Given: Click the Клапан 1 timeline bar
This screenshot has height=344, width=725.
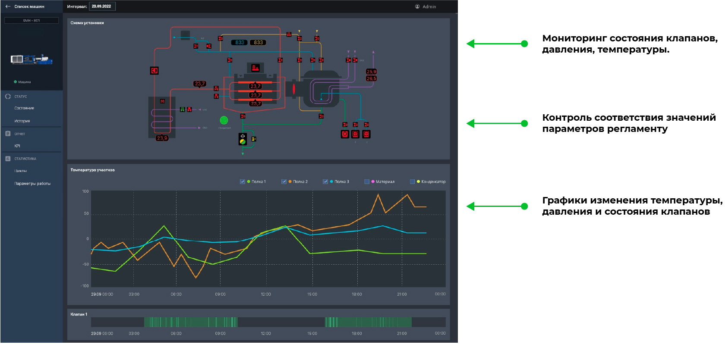Looking at the screenshot, I should [x=268, y=322].
